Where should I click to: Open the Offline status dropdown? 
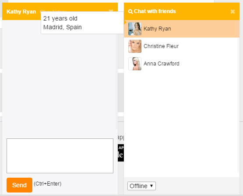(x=141, y=186)
